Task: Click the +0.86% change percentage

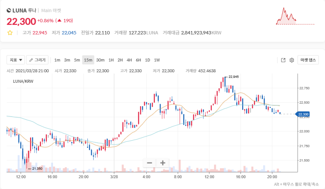Action: pos(45,21)
